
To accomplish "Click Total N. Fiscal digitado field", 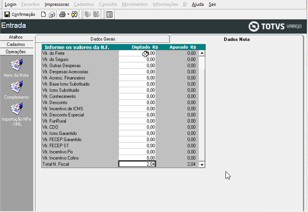I will (137, 164).
